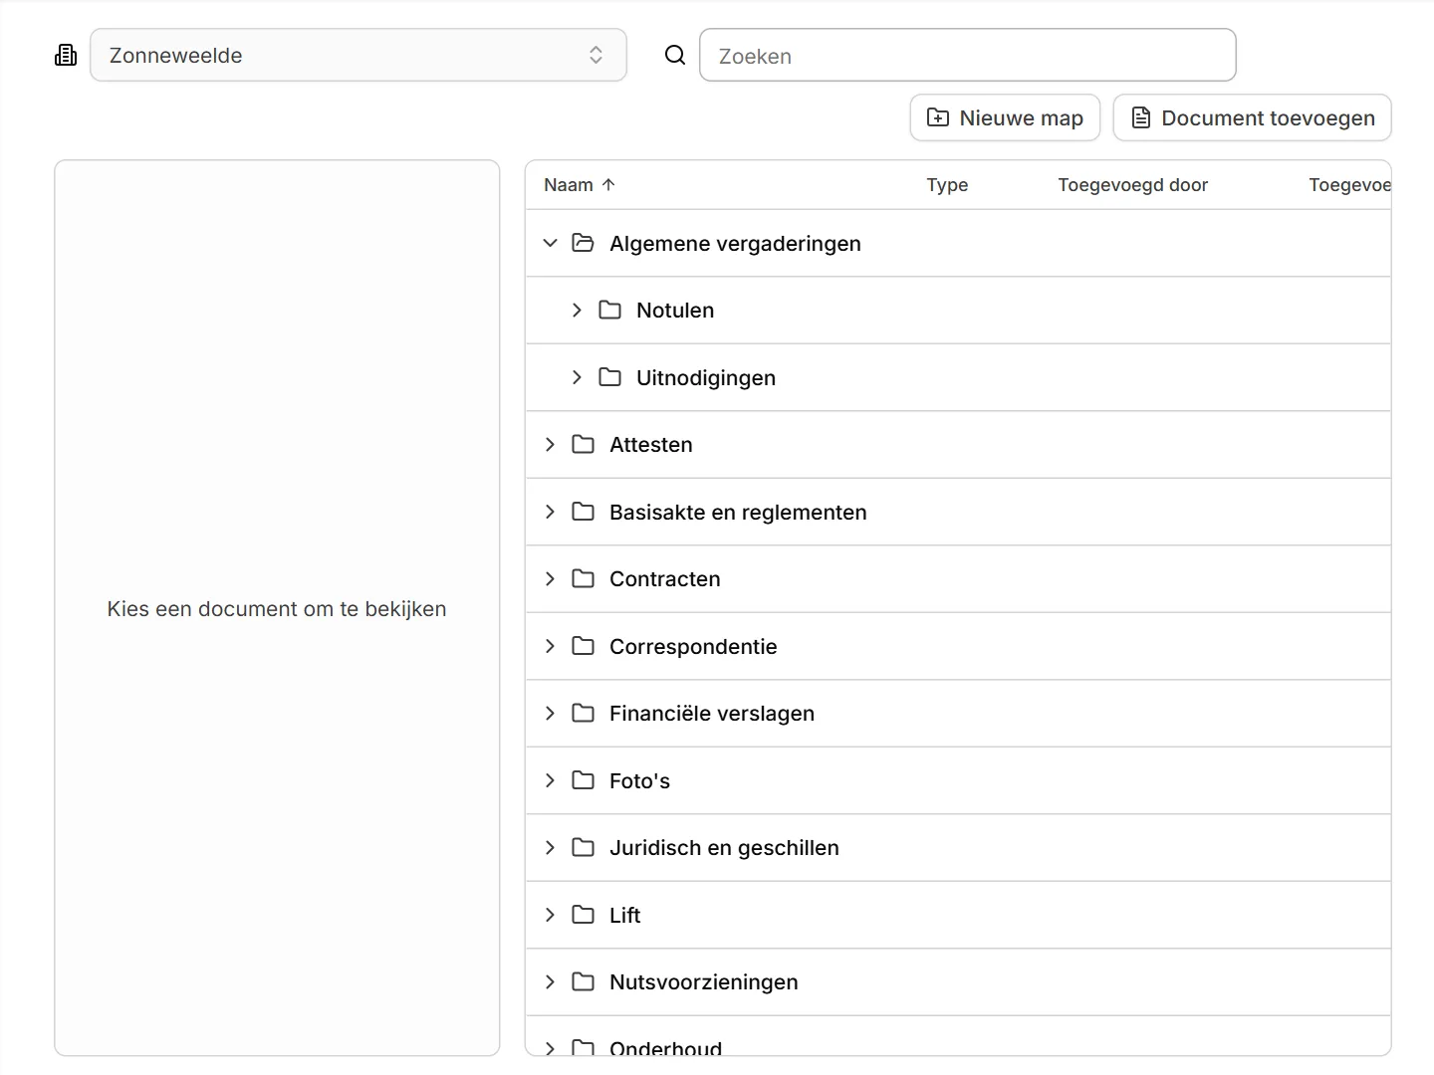The image size is (1434, 1075).
Task: Click the folder icon next to Foto's
Action: [x=583, y=780]
